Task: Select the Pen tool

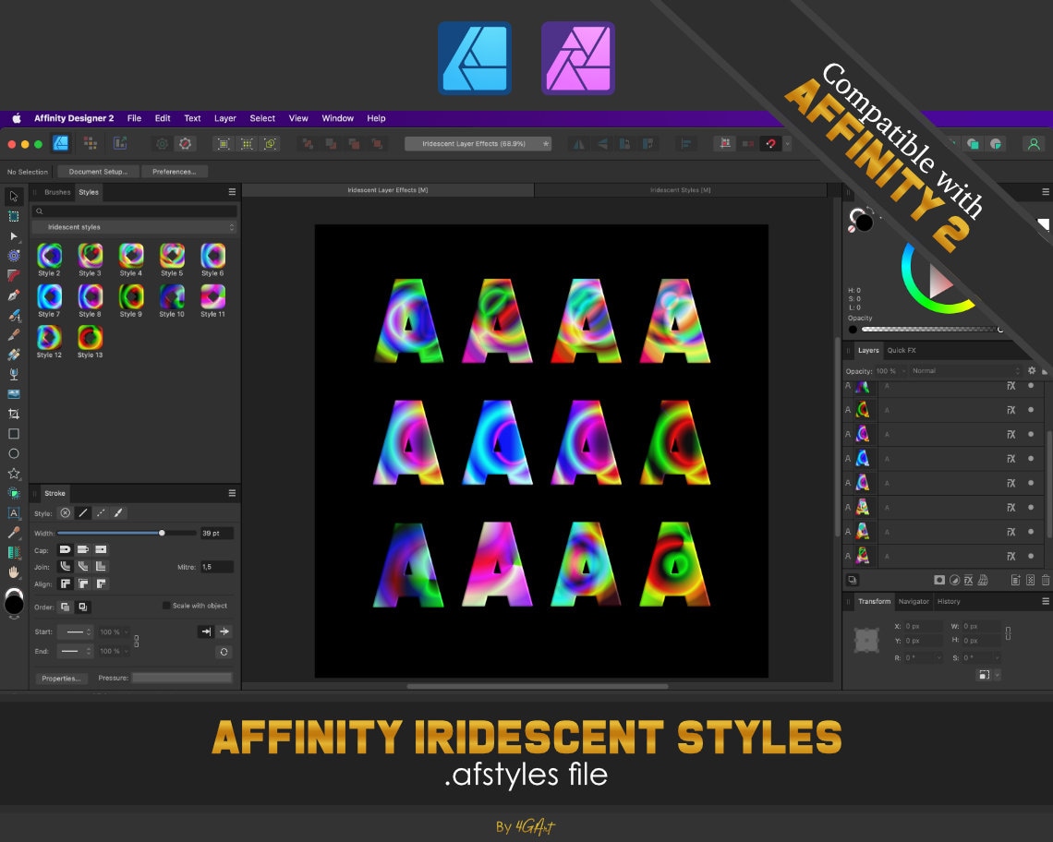Action: tap(14, 294)
